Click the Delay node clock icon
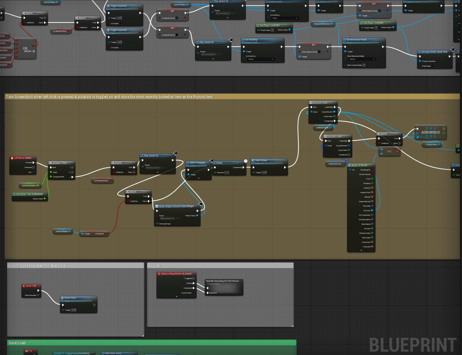This screenshot has width=462, height=355. click(x=245, y=161)
